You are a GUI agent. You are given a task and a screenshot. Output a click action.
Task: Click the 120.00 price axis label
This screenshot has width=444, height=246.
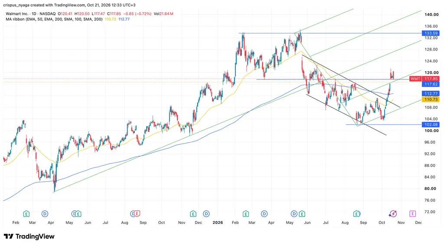tap(431, 72)
